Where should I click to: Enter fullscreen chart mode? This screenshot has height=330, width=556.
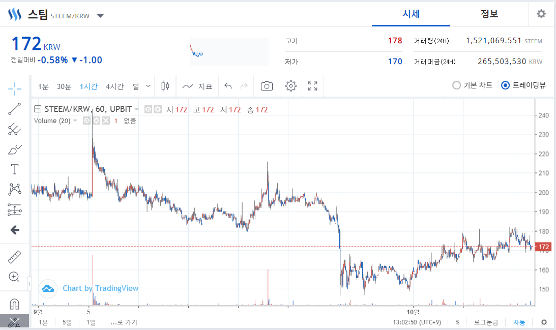point(312,86)
